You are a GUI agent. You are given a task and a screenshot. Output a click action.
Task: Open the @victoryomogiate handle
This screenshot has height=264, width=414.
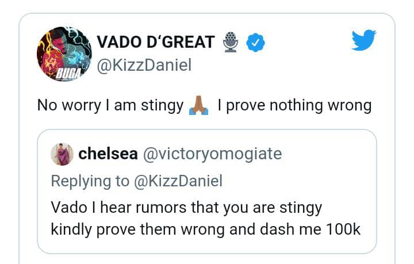coord(212,154)
